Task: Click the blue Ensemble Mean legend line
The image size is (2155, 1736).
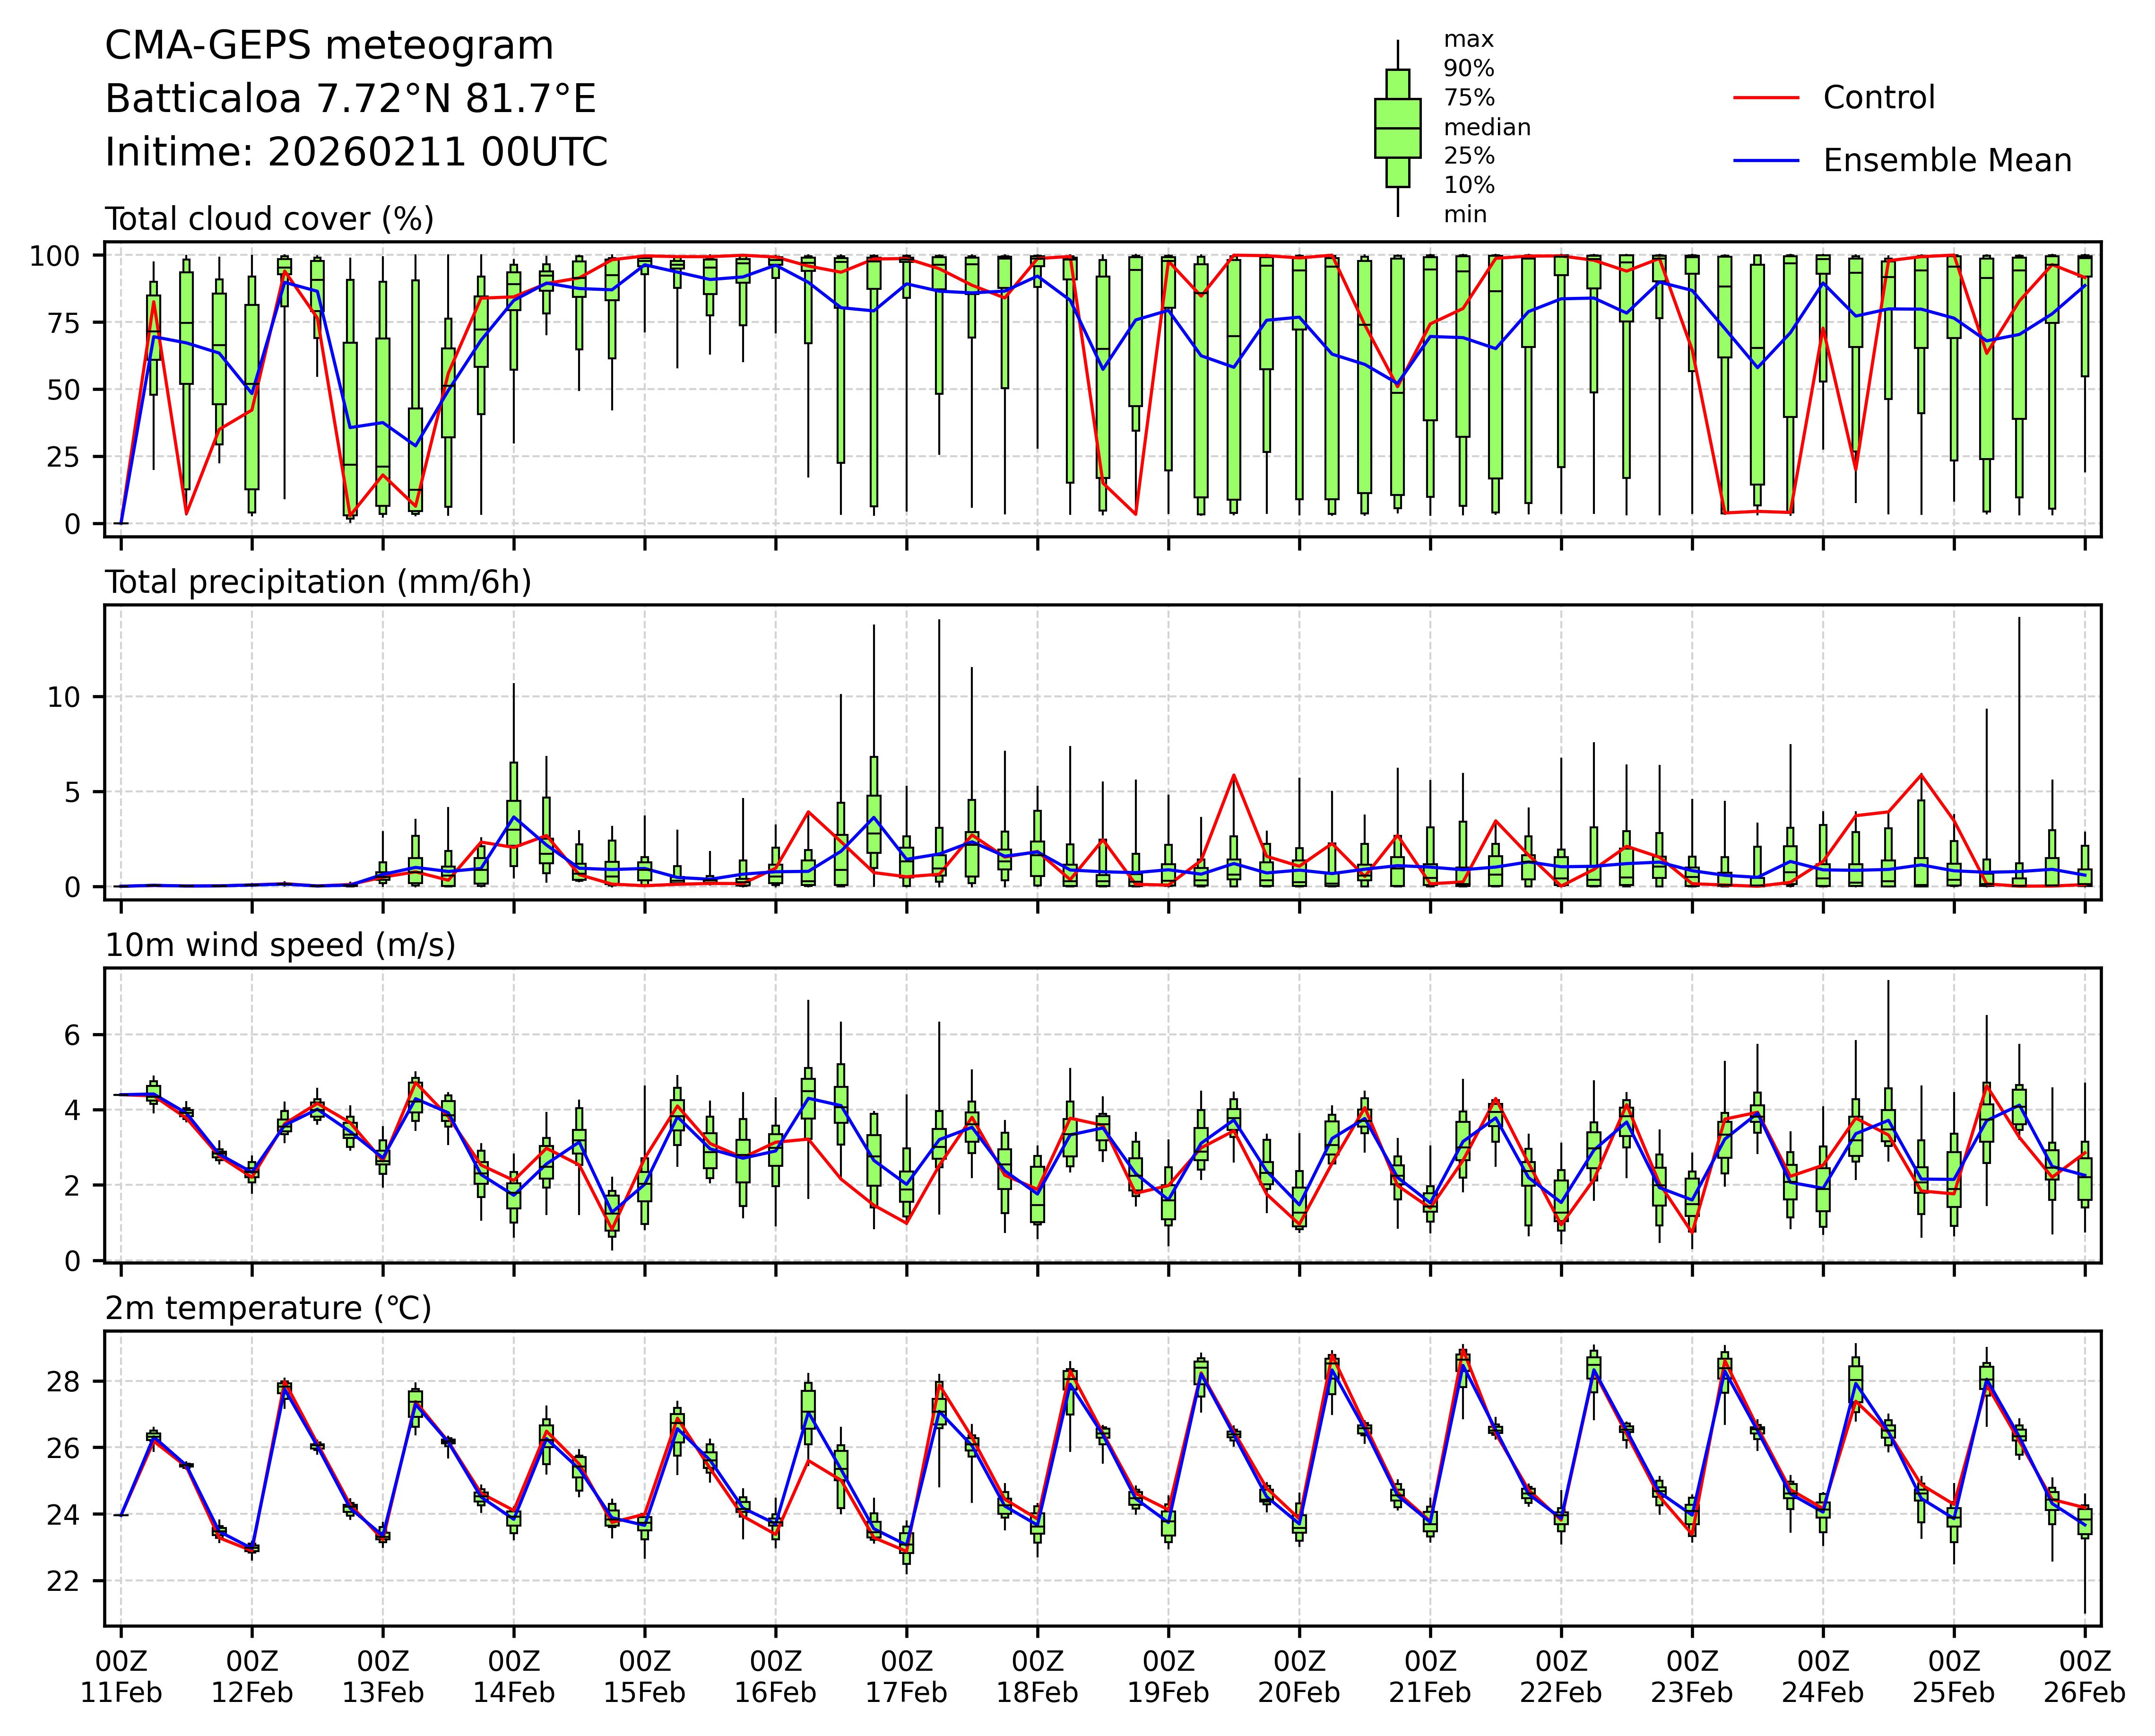Action: point(1765,161)
